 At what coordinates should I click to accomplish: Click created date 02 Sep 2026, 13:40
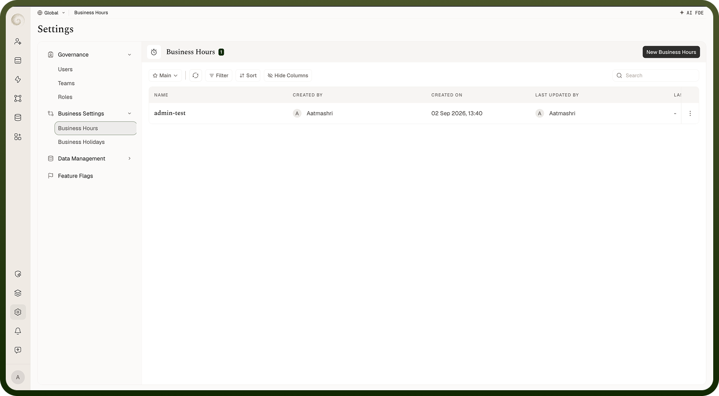point(457,114)
